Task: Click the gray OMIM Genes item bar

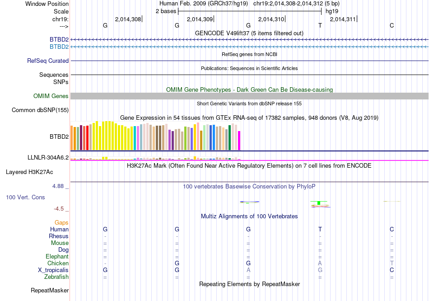Action: (x=250, y=96)
